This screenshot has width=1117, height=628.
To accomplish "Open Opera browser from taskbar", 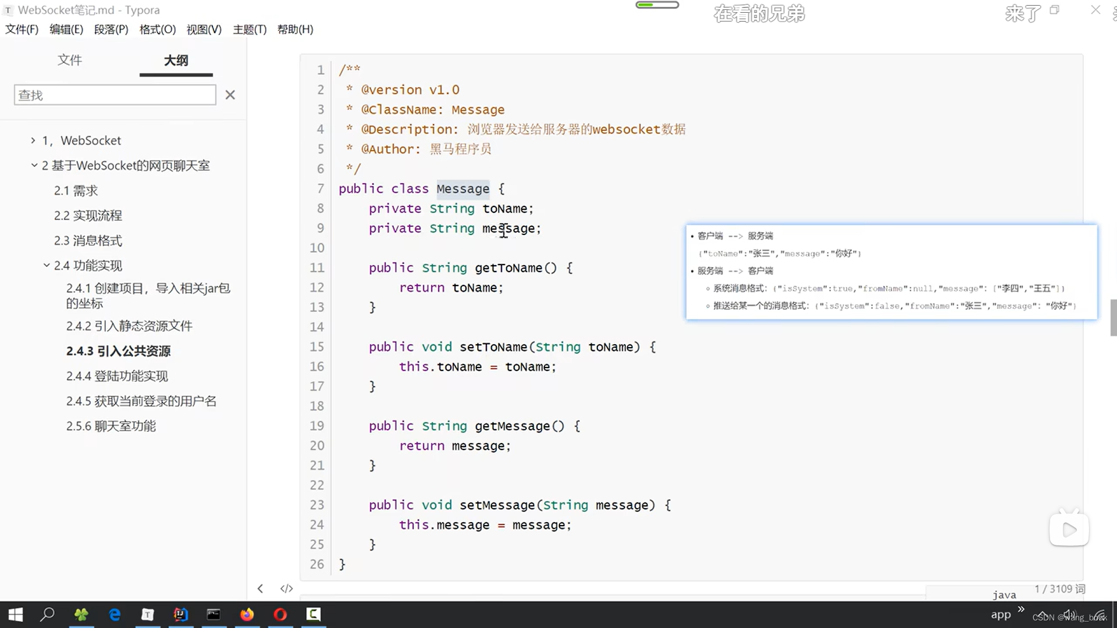I will (280, 614).
